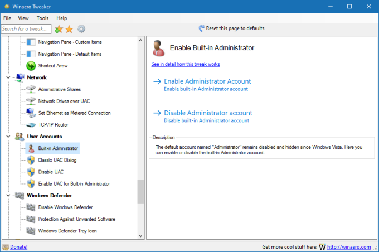The height and width of the screenshot is (252, 379).
Task: Select Disable Windows Defender text
Action: click(65, 207)
